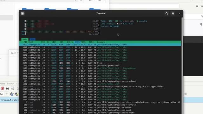This screenshot has height=114, width=203.
Task: Select systemd-oomd process row PID 692
Action: 100,110
